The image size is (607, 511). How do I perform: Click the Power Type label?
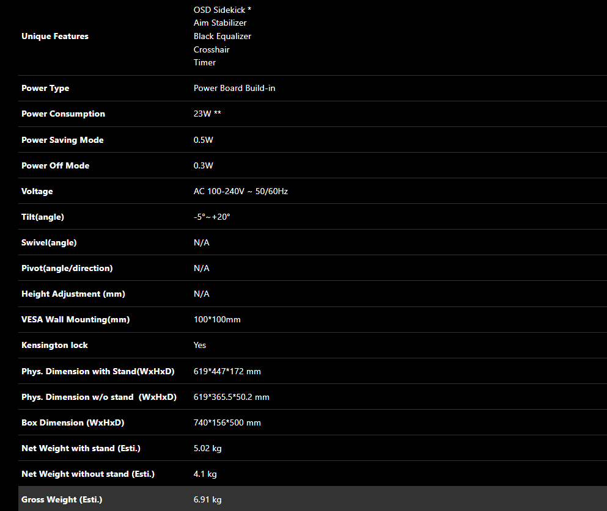point(45,89)
